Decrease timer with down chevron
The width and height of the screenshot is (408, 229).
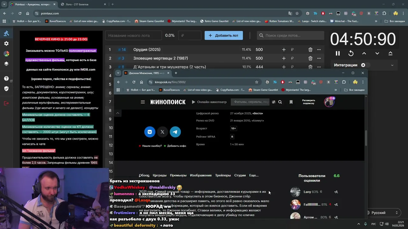pyautogui.click(x=377, y=53)
